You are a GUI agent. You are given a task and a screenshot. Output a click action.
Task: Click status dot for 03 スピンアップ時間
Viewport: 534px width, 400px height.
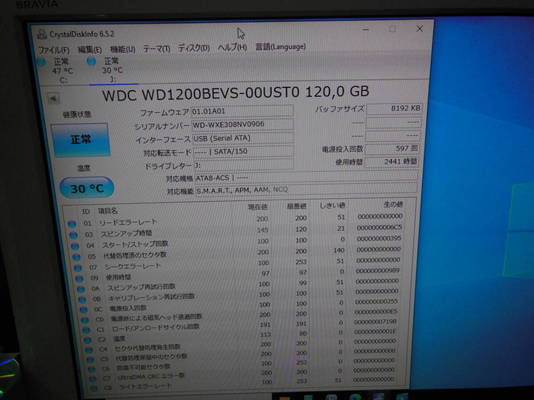tap(73, 235)
